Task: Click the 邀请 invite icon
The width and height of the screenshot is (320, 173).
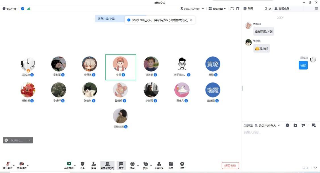Action: tap(93, 165)
